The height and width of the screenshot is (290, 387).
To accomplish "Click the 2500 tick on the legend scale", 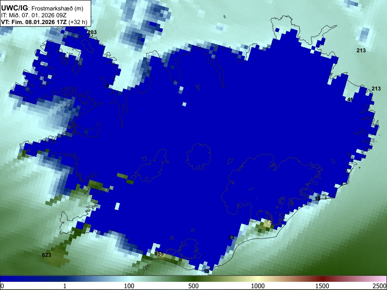I will 380,286.
